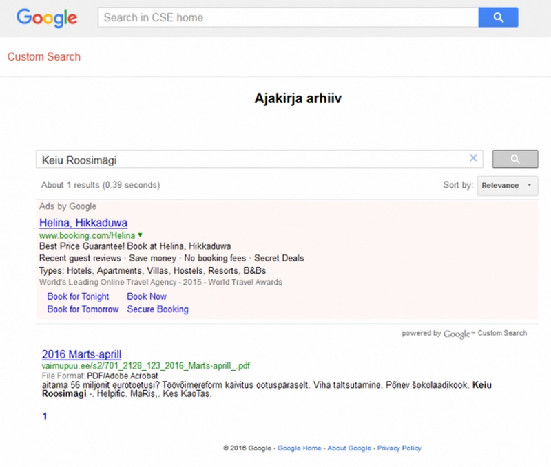
Task: Open the Privacy Policy footer link
Action: [399, 448]
